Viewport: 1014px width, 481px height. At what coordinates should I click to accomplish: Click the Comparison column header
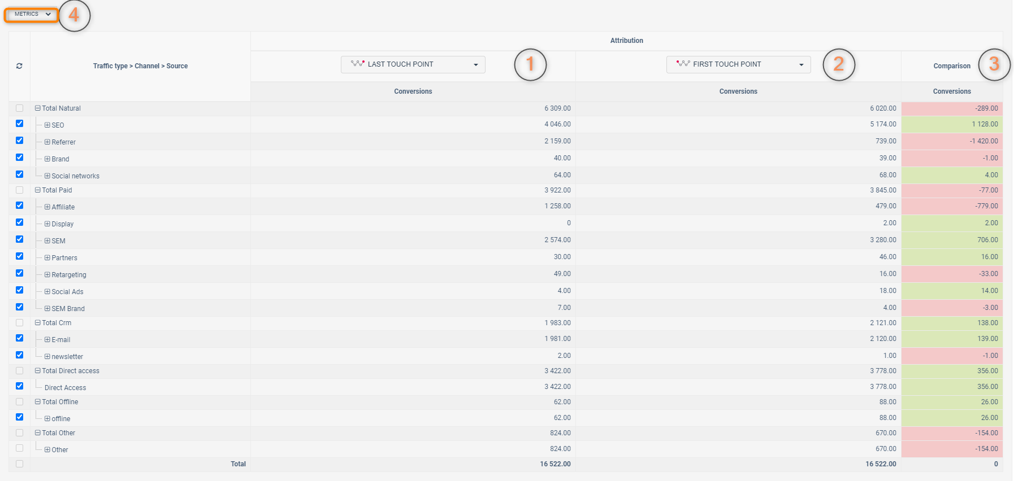(951, 66)
